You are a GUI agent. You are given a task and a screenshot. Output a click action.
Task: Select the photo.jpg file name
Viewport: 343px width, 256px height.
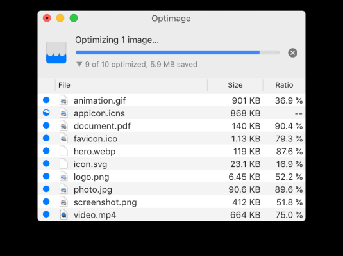(x=93, y=189)
